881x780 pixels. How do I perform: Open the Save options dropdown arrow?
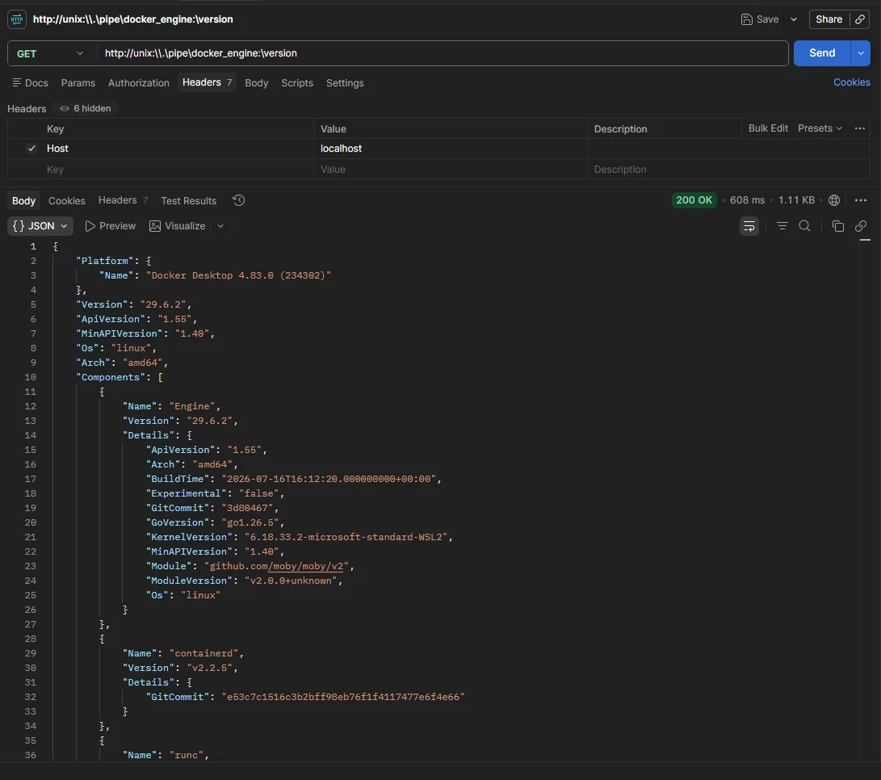[793, 19]
